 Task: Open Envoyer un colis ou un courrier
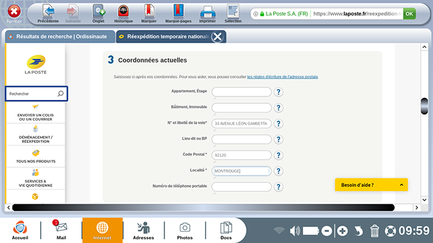click(35, 113)
